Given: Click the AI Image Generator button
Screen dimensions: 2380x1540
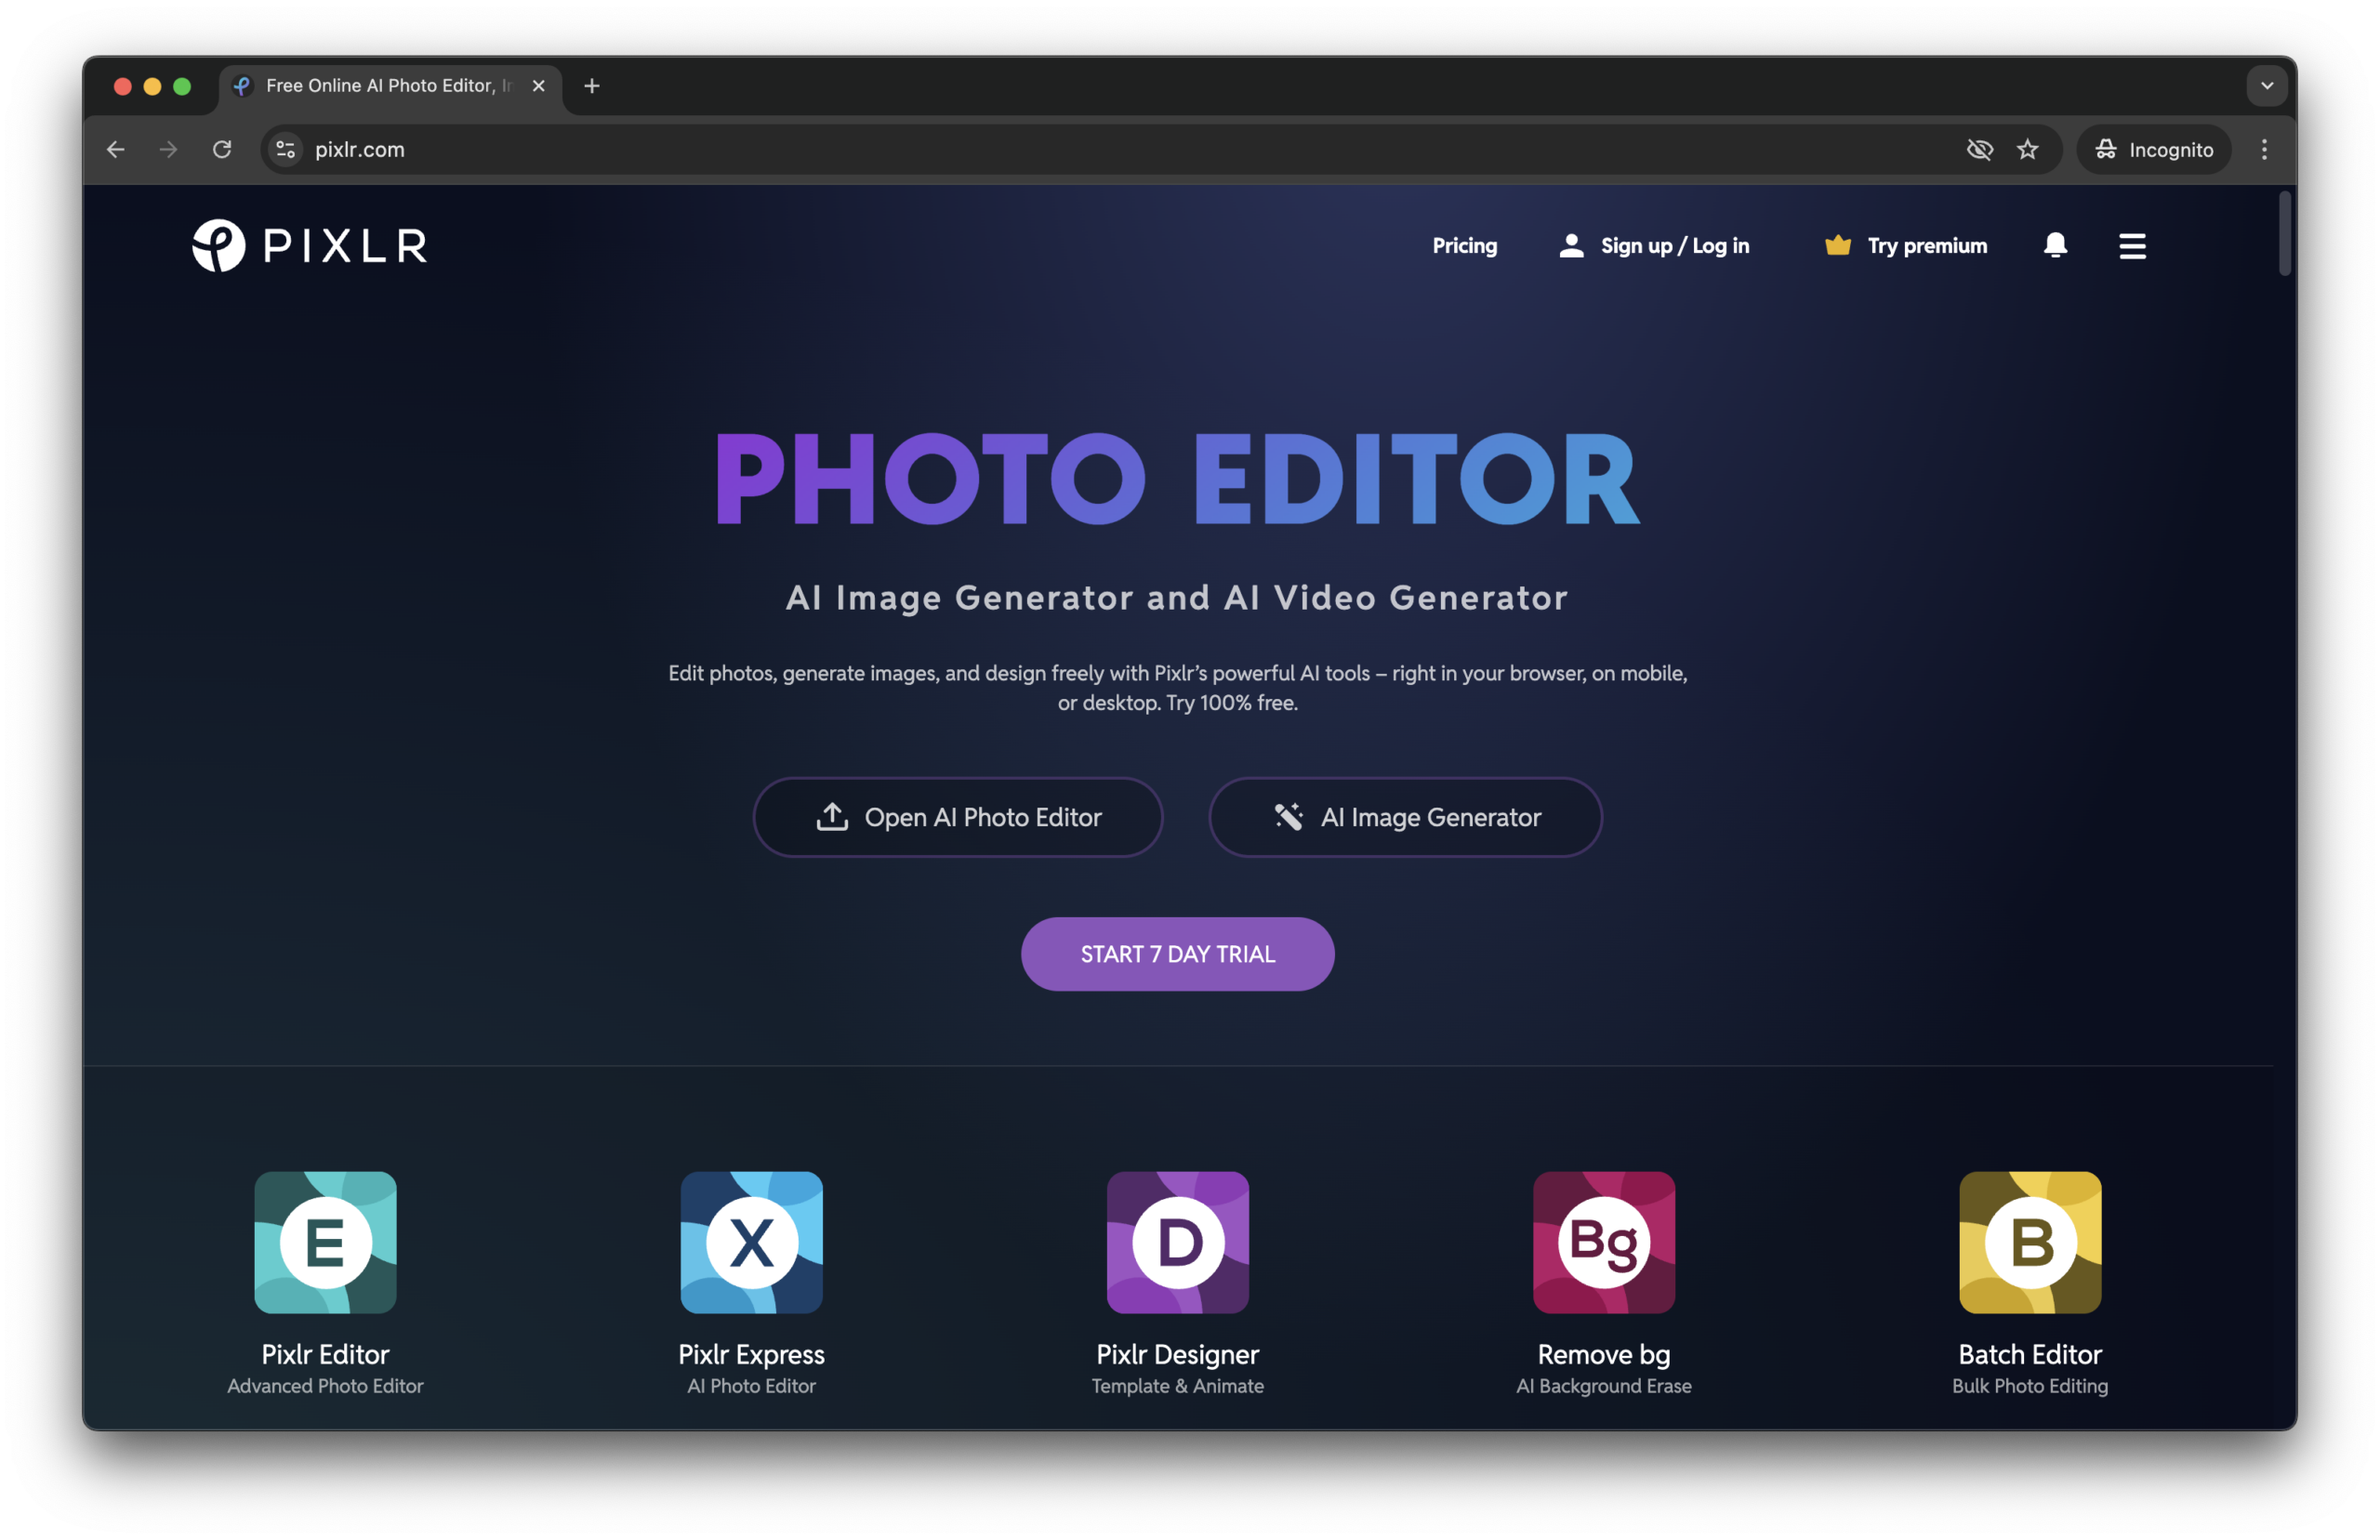Looking at the screenshot, I should point(1405,817).
